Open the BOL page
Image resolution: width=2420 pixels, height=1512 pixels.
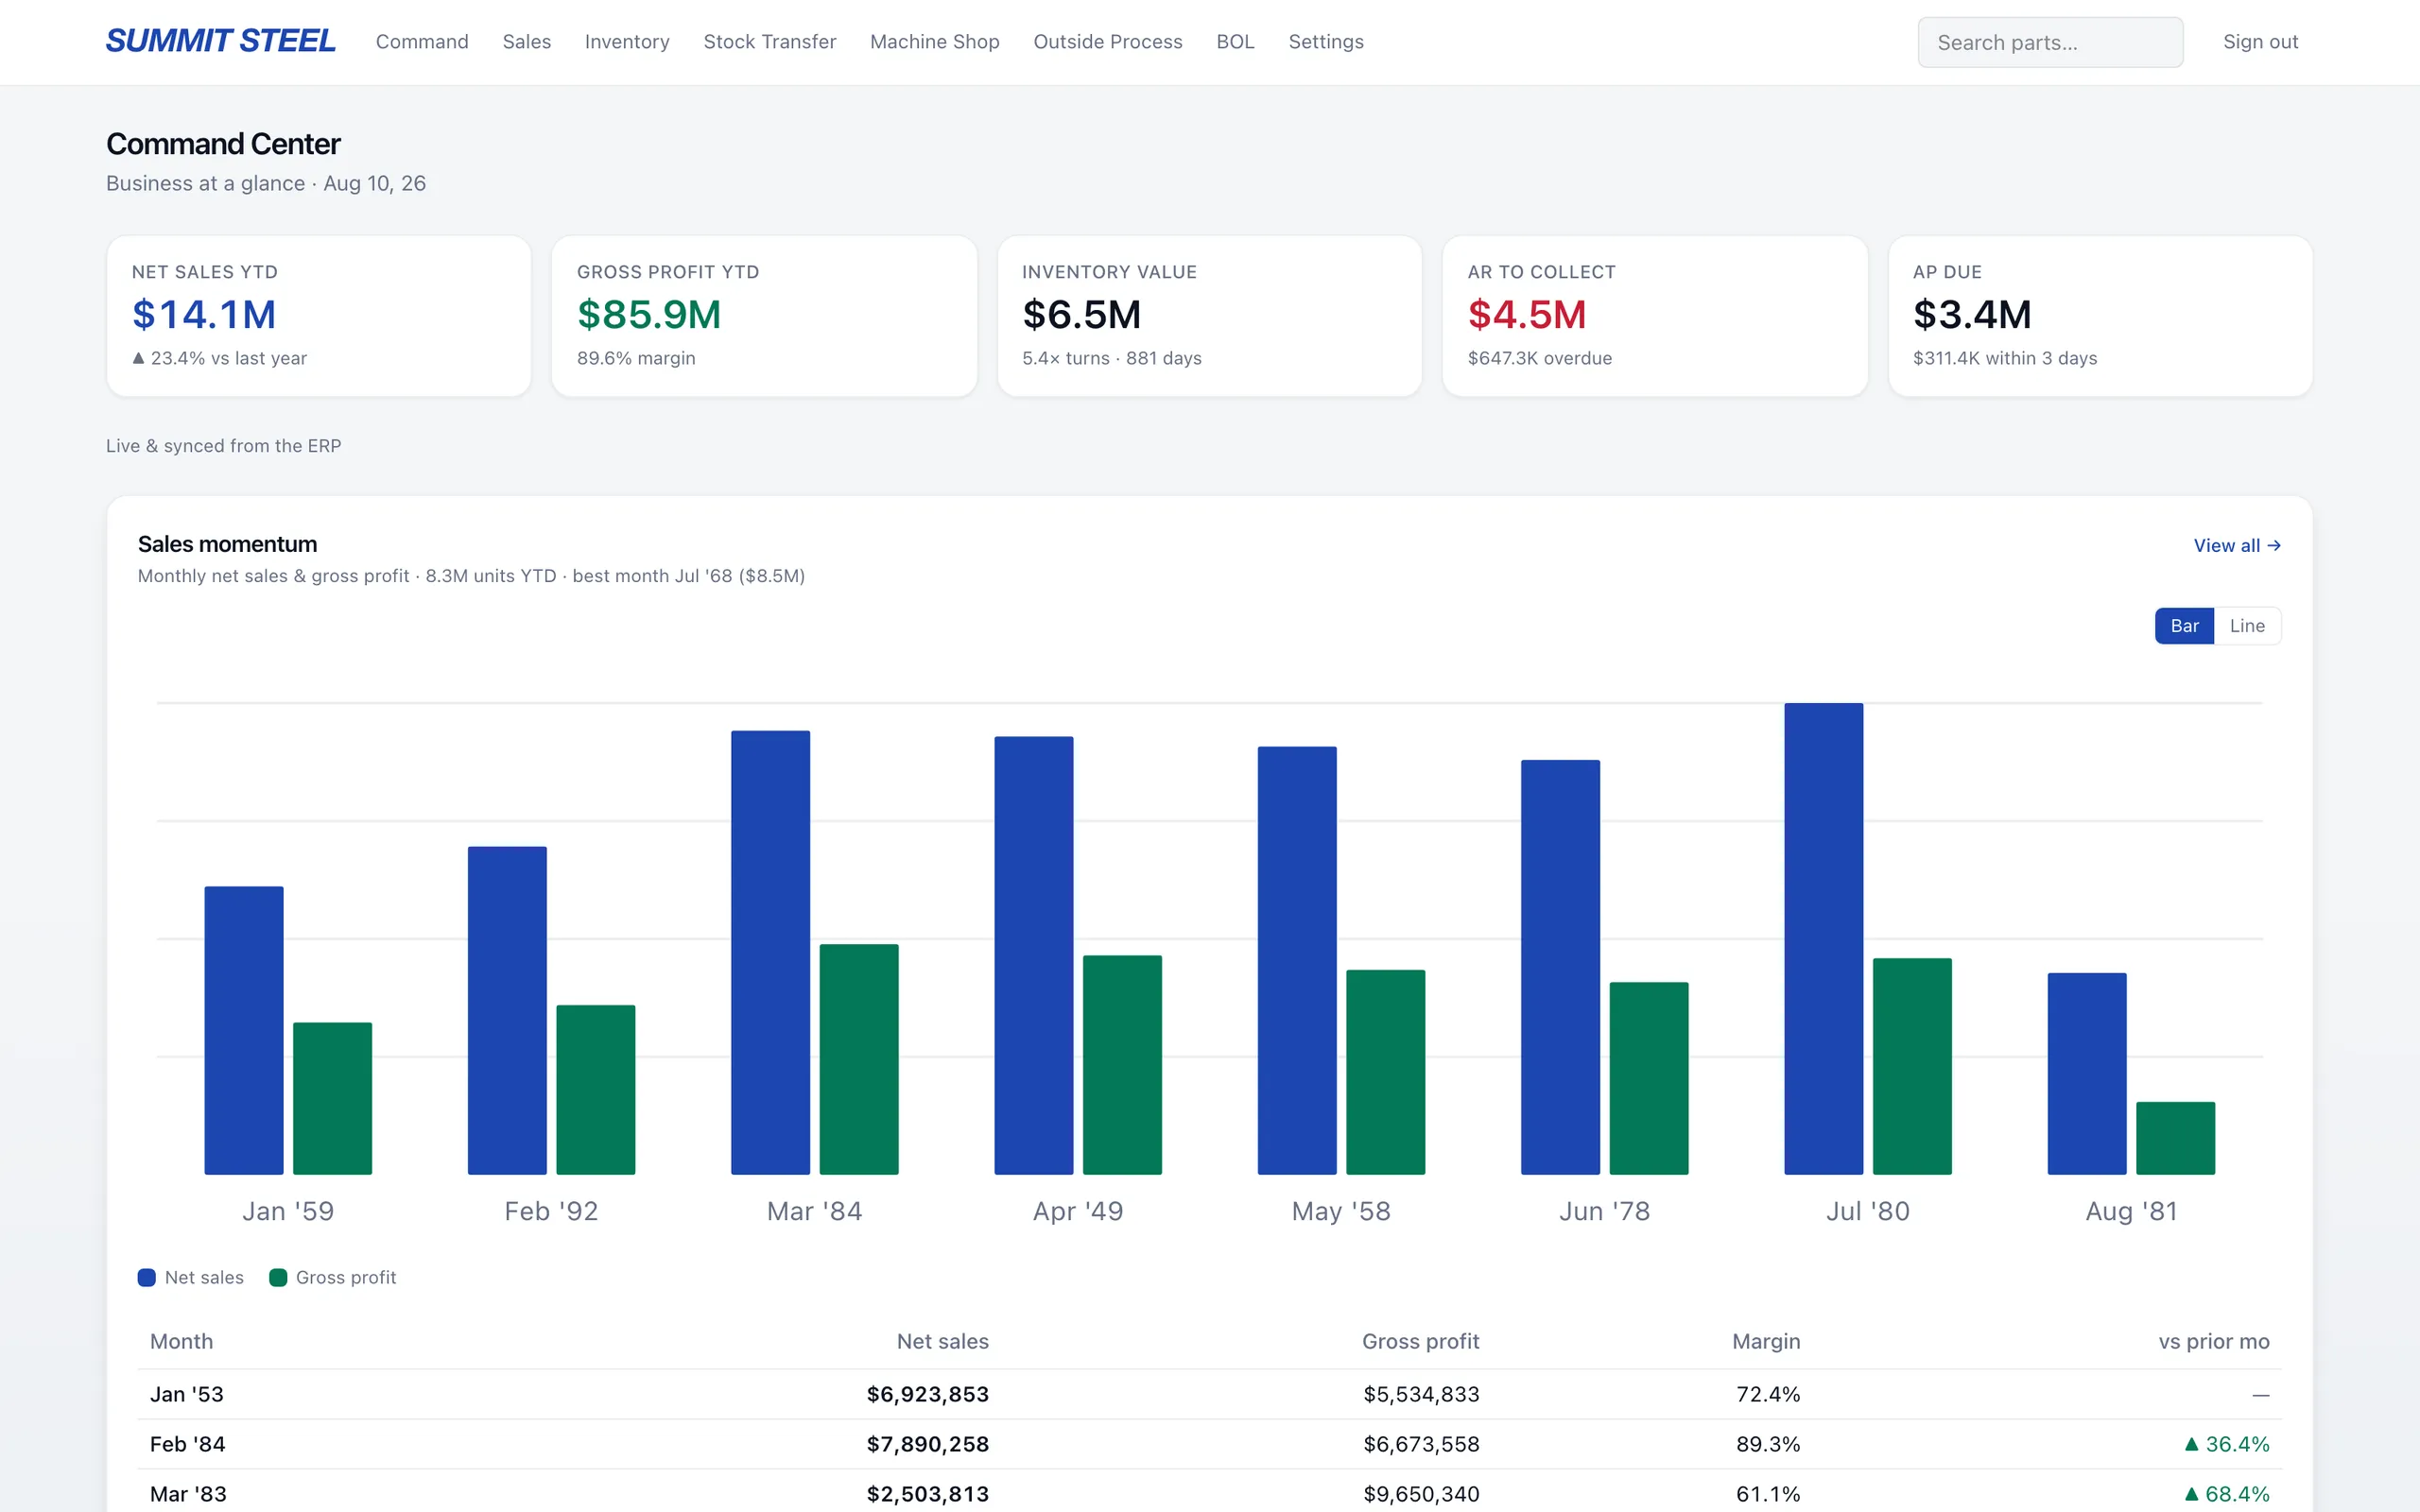[x=1235, y=42]
